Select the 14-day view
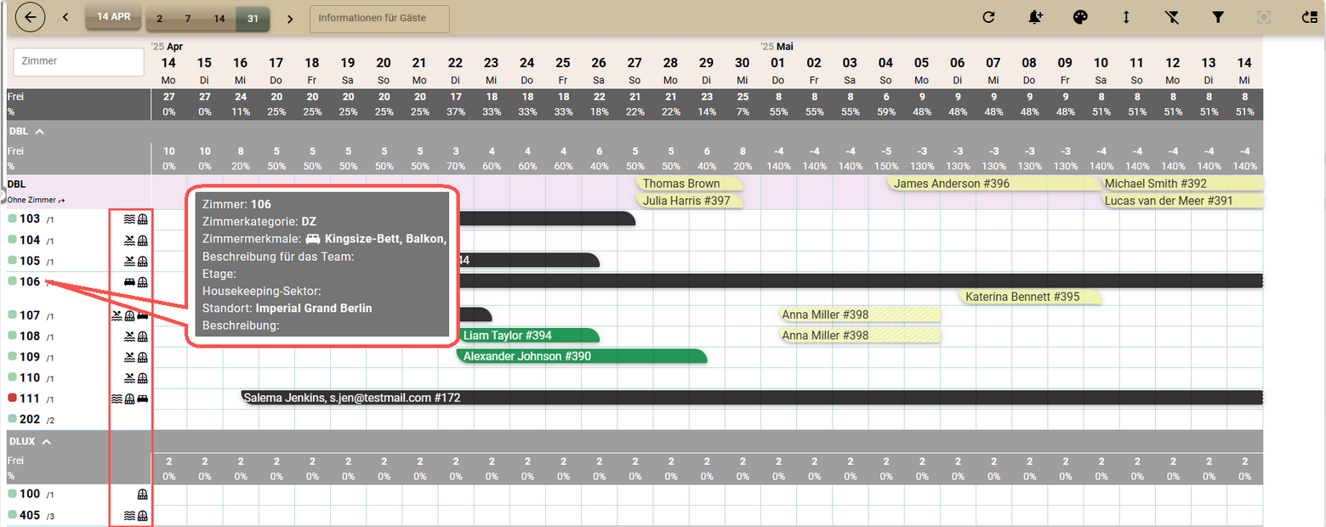Screen dimensions: 1326x527 coord(219,19)
